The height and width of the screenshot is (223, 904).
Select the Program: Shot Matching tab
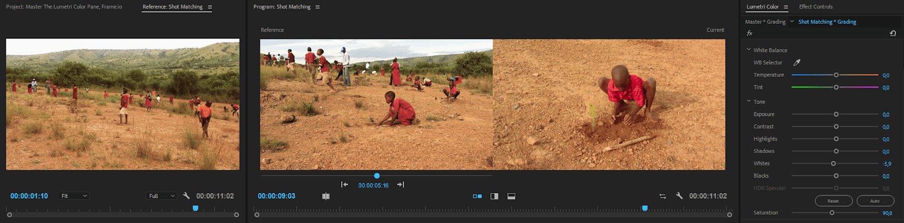[282, 7]
